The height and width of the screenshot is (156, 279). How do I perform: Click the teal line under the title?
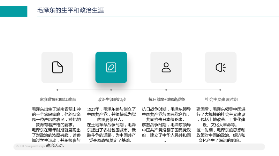[x=158, y=17]
